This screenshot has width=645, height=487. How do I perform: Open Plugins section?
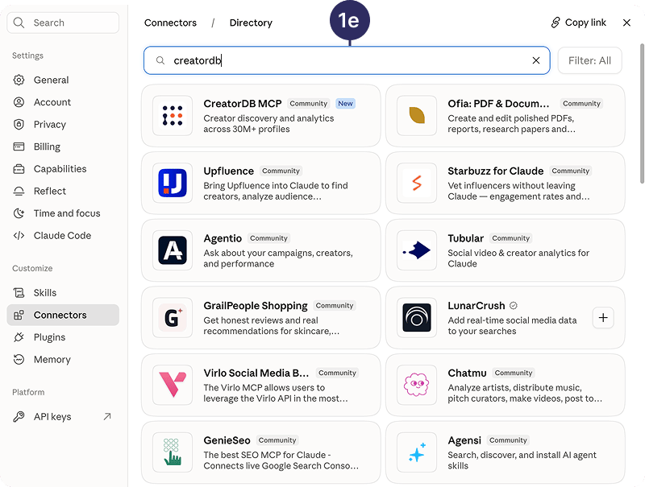coord(63,337)
